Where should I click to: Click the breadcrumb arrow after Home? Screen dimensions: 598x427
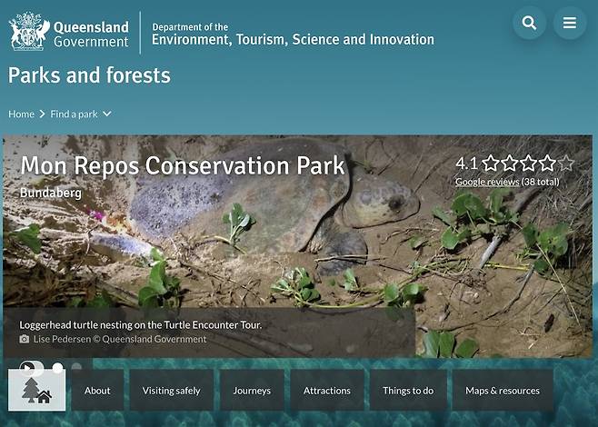point(42,114)
